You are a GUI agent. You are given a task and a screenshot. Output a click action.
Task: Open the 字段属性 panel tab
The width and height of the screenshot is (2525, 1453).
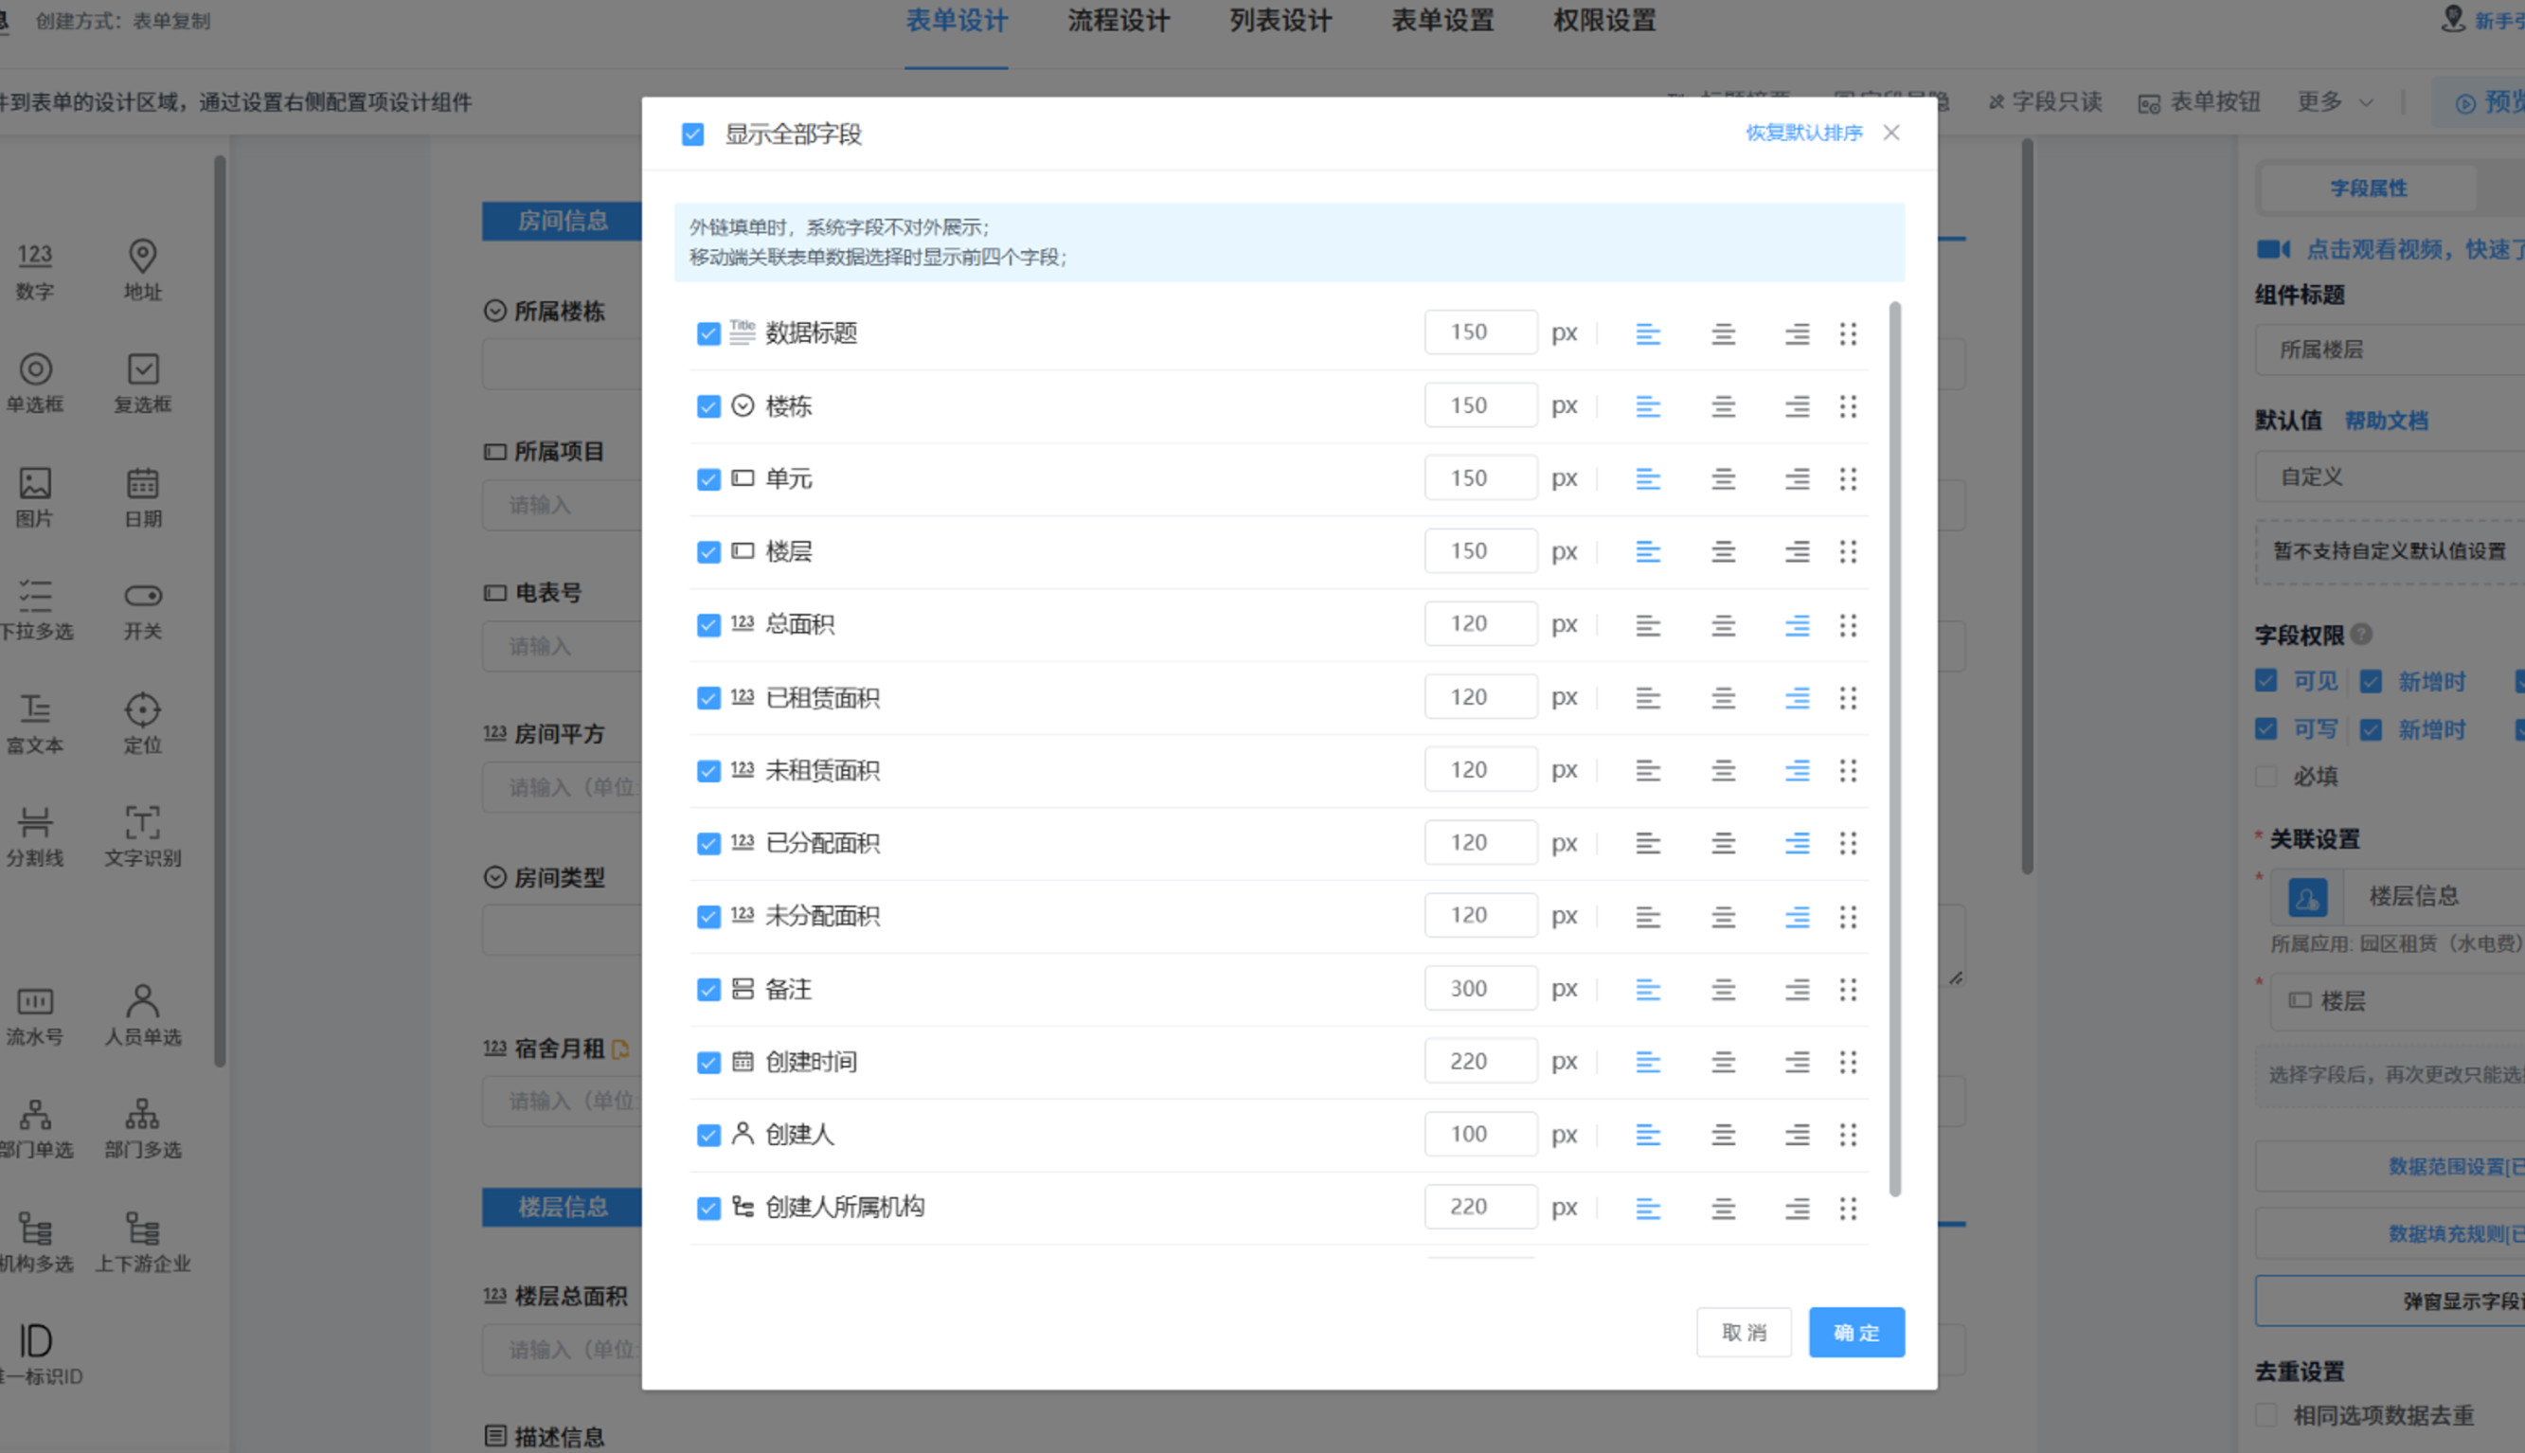point(2369,188)
